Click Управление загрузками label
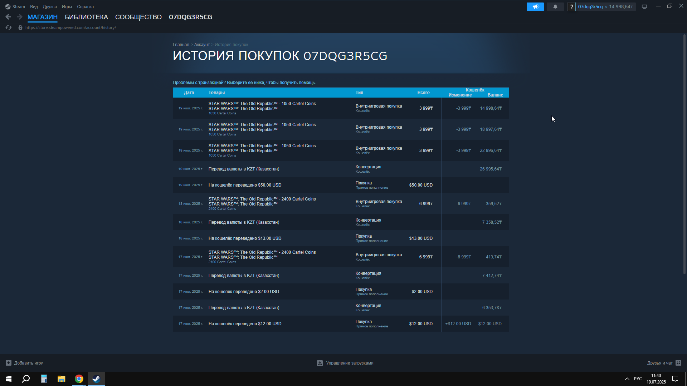This screenshot has height=386, width=687. pyautogui.click(x=350, y=363)
